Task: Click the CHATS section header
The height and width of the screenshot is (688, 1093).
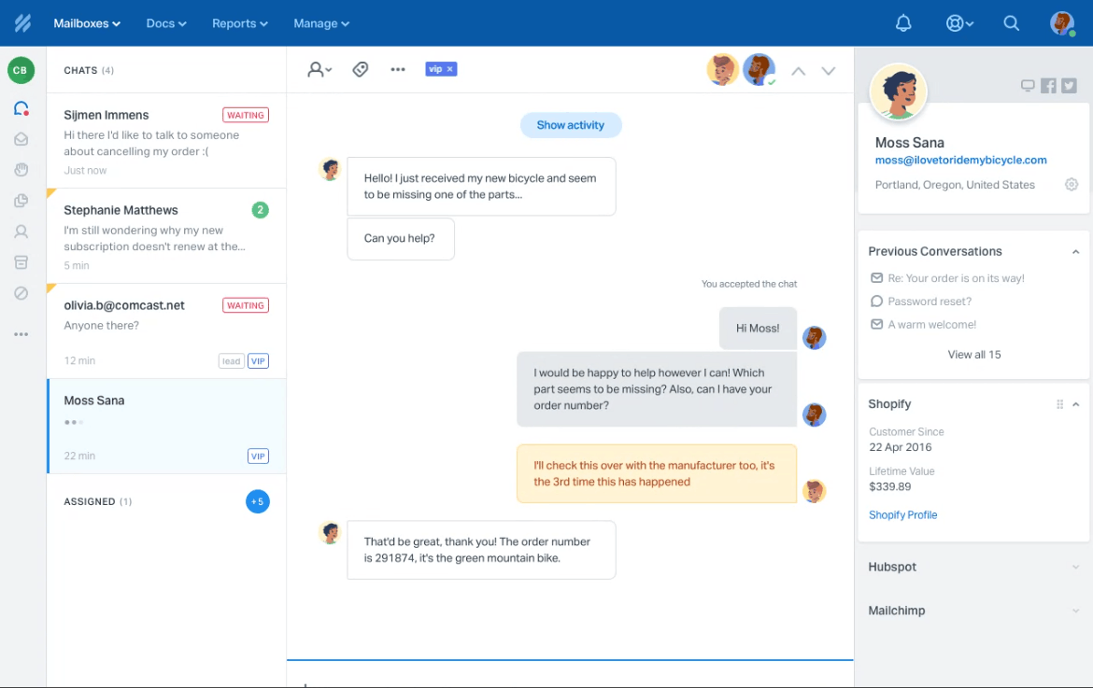Action: coord(89,70)
